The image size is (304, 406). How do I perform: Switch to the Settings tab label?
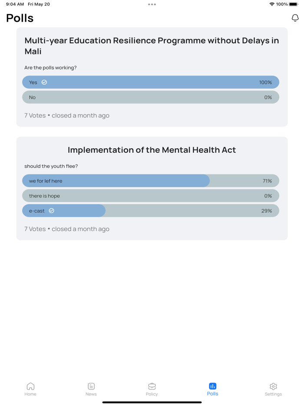pyautogui.click(x=273, y=394)
